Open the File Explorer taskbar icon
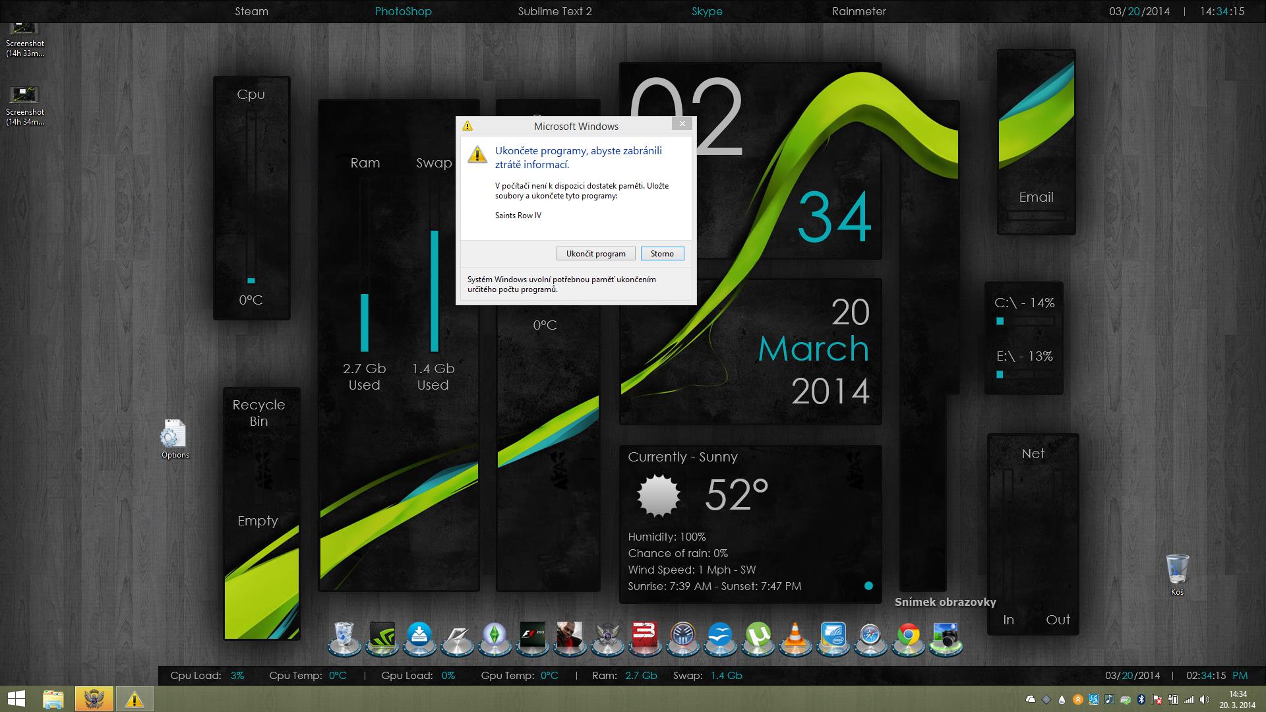 [53, 699]
